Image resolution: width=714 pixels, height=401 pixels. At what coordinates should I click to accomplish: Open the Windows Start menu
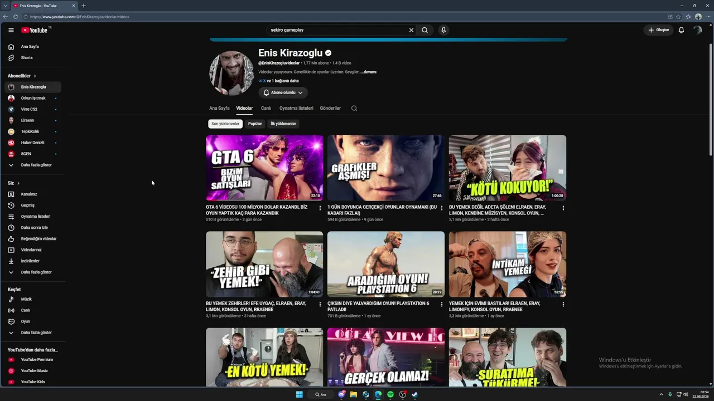(300, 394)
